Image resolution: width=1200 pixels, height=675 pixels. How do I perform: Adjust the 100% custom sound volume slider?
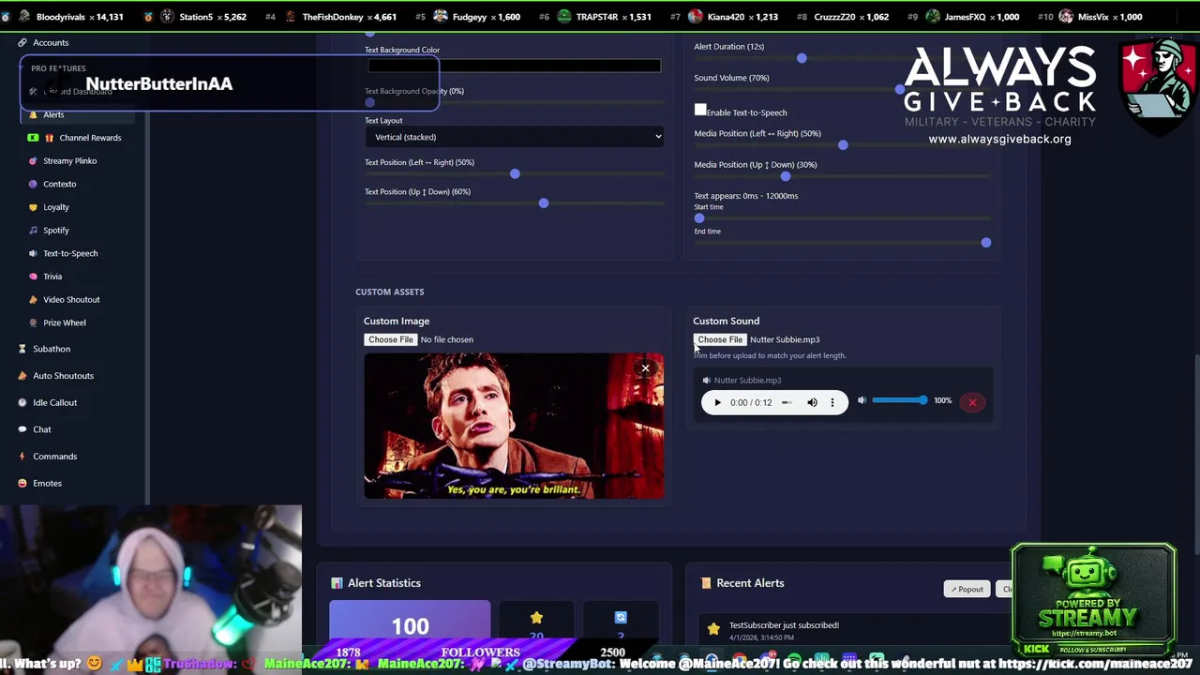click(899, 401)
